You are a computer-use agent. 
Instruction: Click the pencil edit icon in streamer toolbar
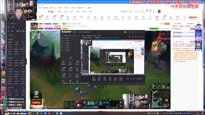click(x=143, y=17)
